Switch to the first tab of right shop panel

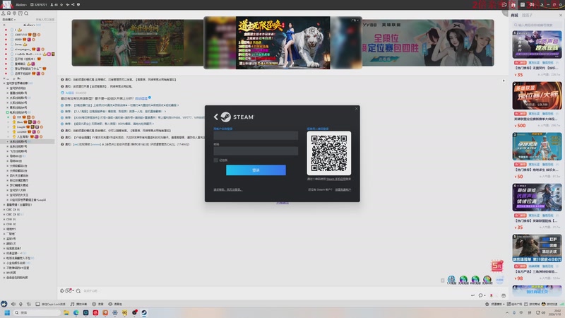coord(515,15)
